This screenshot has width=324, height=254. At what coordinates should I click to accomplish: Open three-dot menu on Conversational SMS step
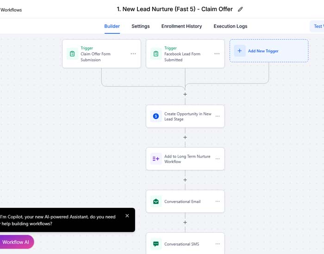click(218, 244)
